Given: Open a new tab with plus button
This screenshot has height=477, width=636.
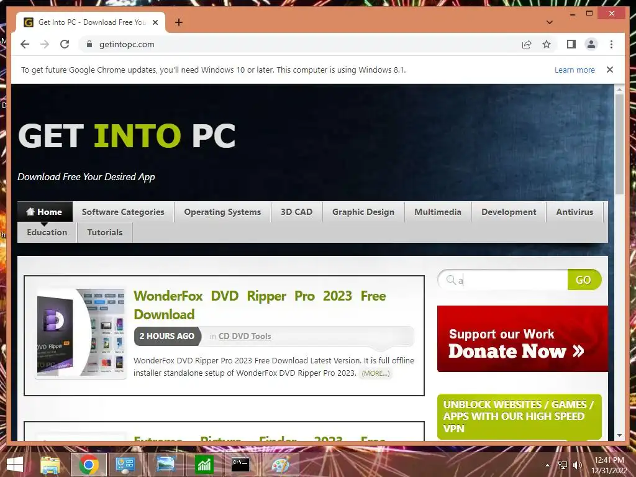Looking at the screenshot, I should 178,22.
